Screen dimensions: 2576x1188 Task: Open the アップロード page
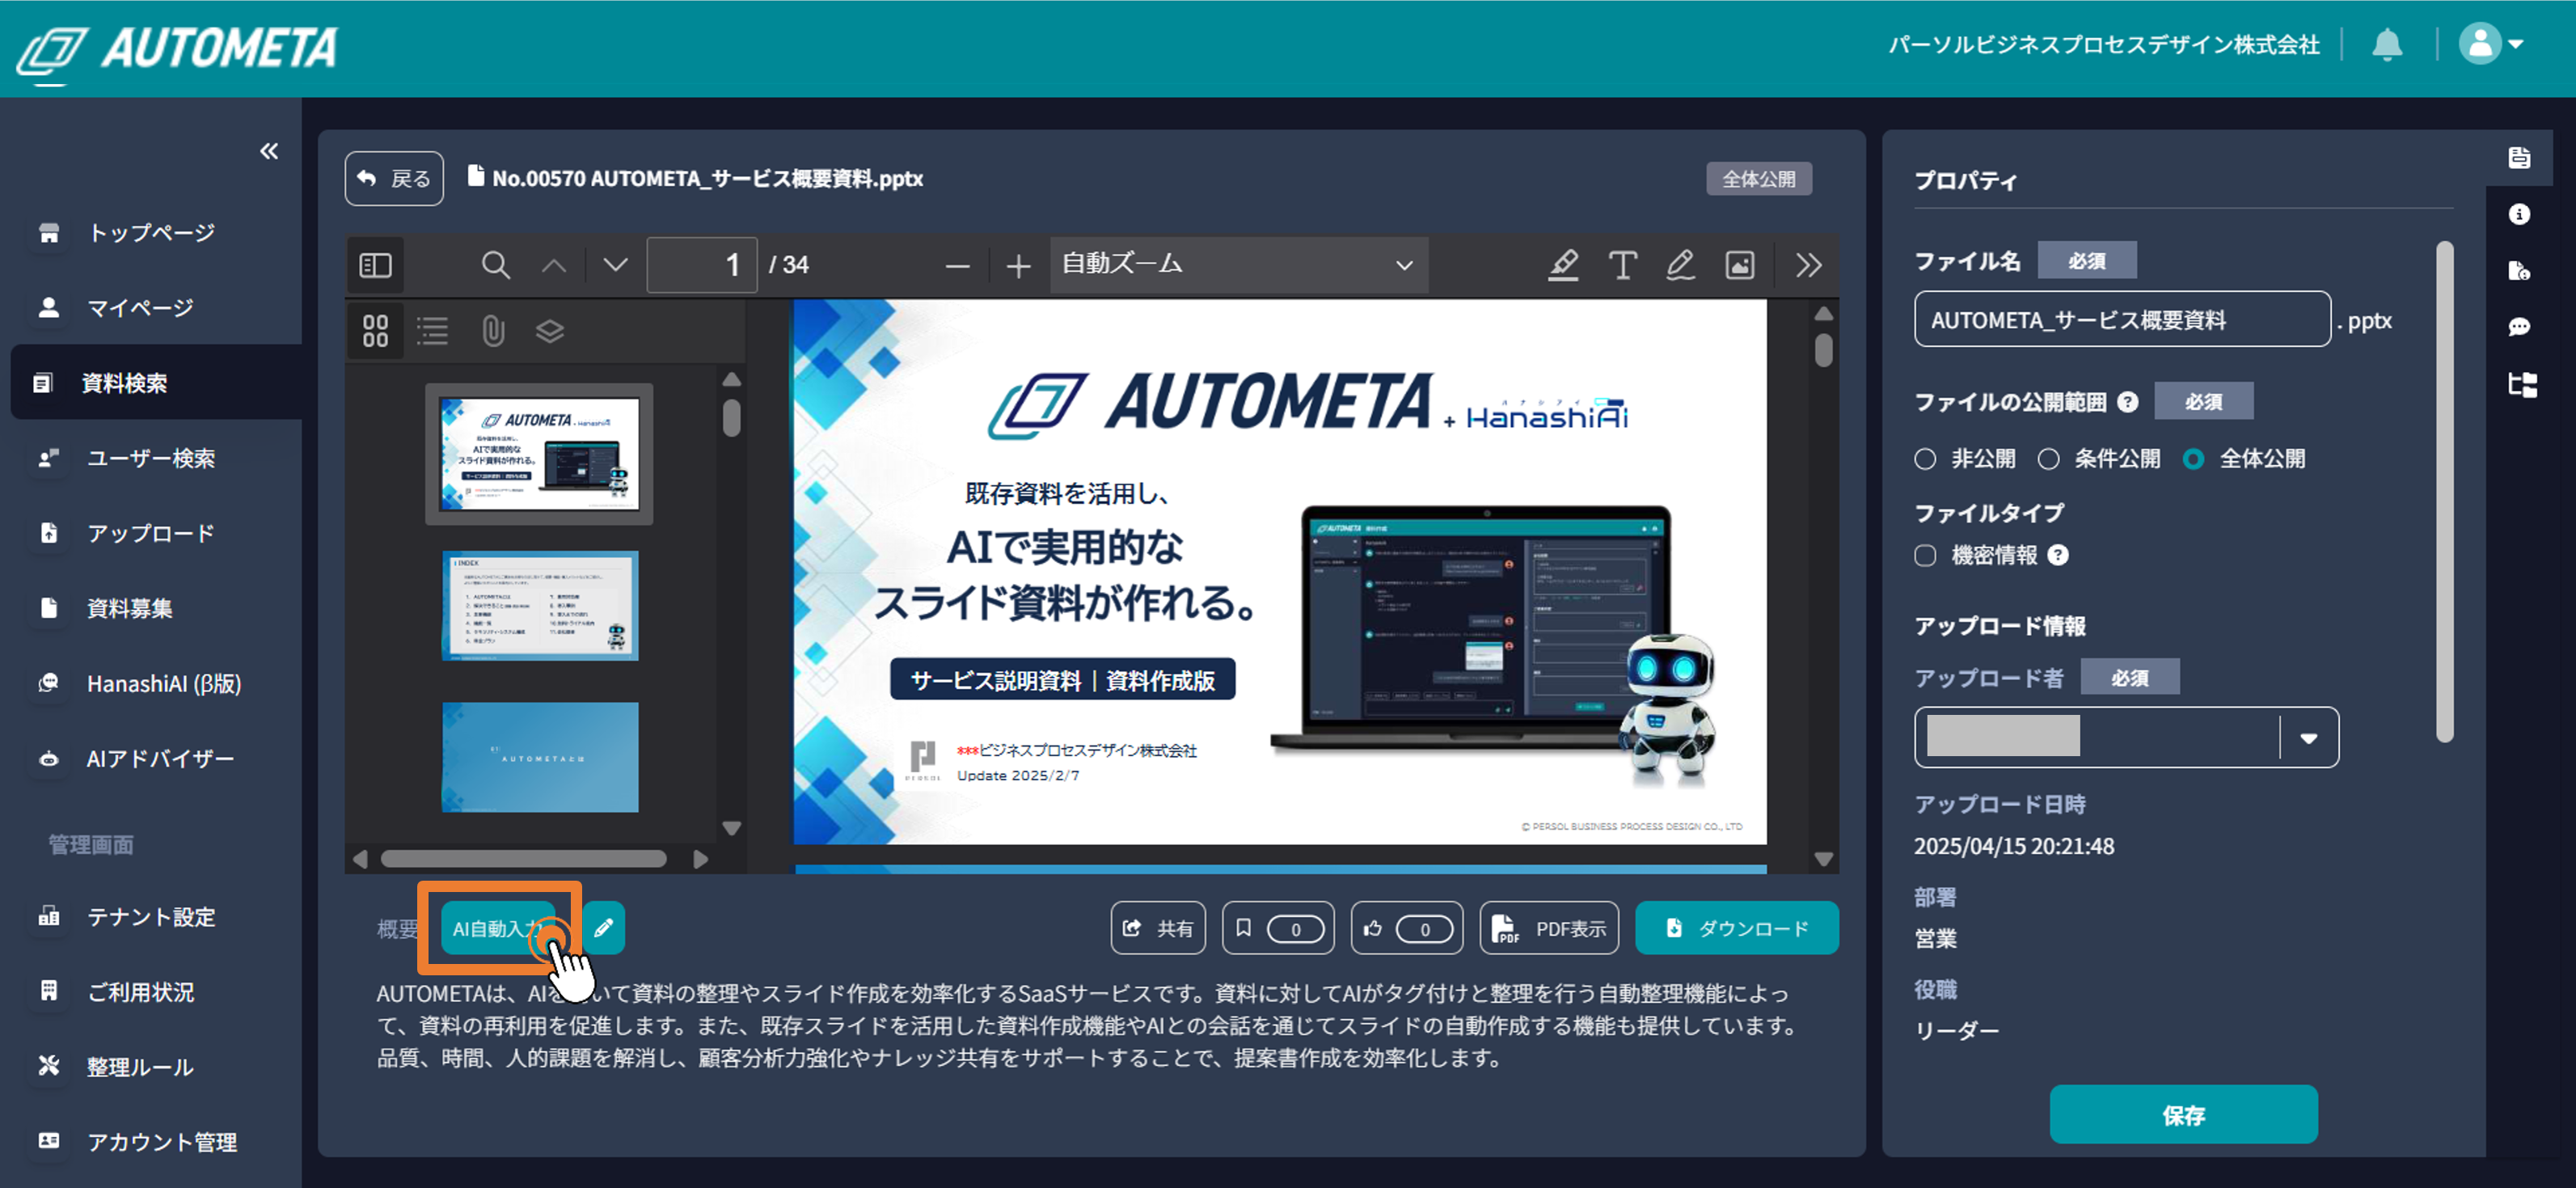point(150,533)
